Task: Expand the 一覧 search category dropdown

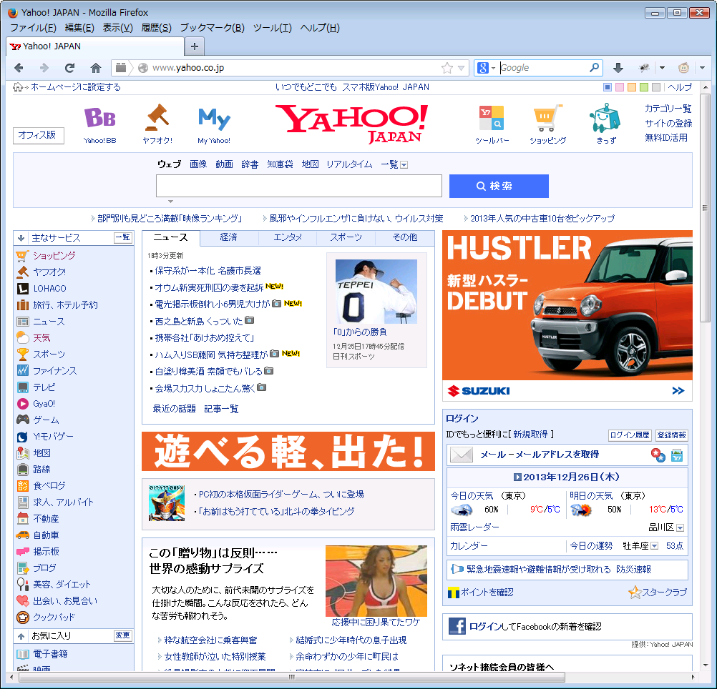Action: (x=404, y=165)
